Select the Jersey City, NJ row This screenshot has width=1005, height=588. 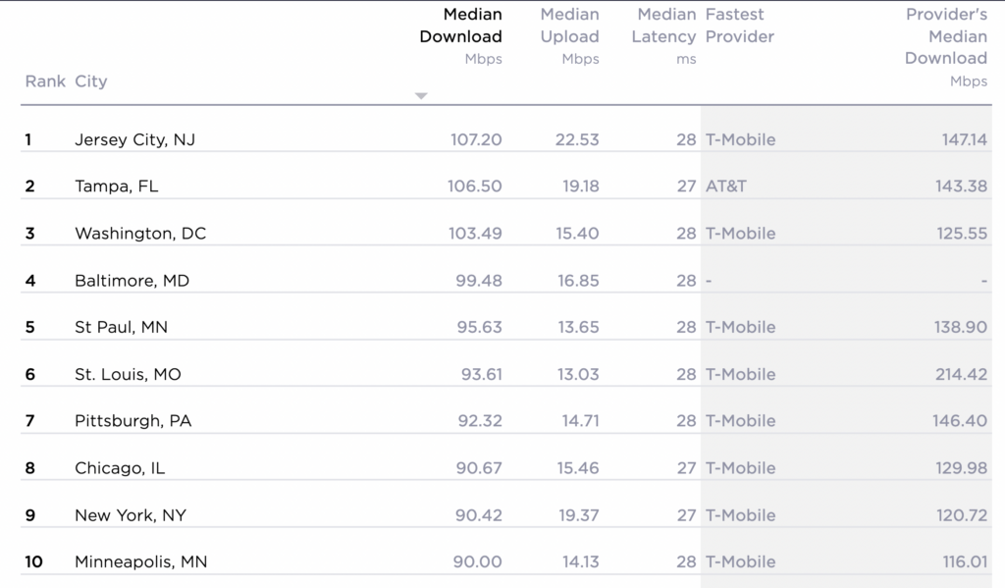coord(134,139)
